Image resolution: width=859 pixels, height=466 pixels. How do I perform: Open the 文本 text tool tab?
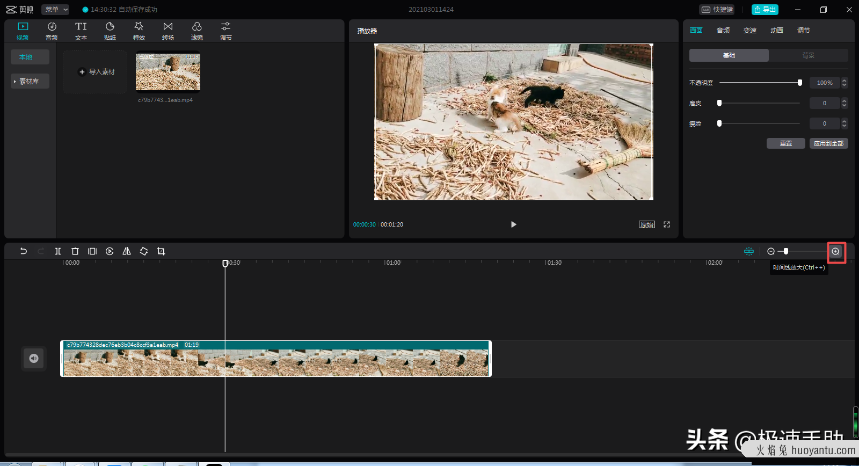click(81, 31)
